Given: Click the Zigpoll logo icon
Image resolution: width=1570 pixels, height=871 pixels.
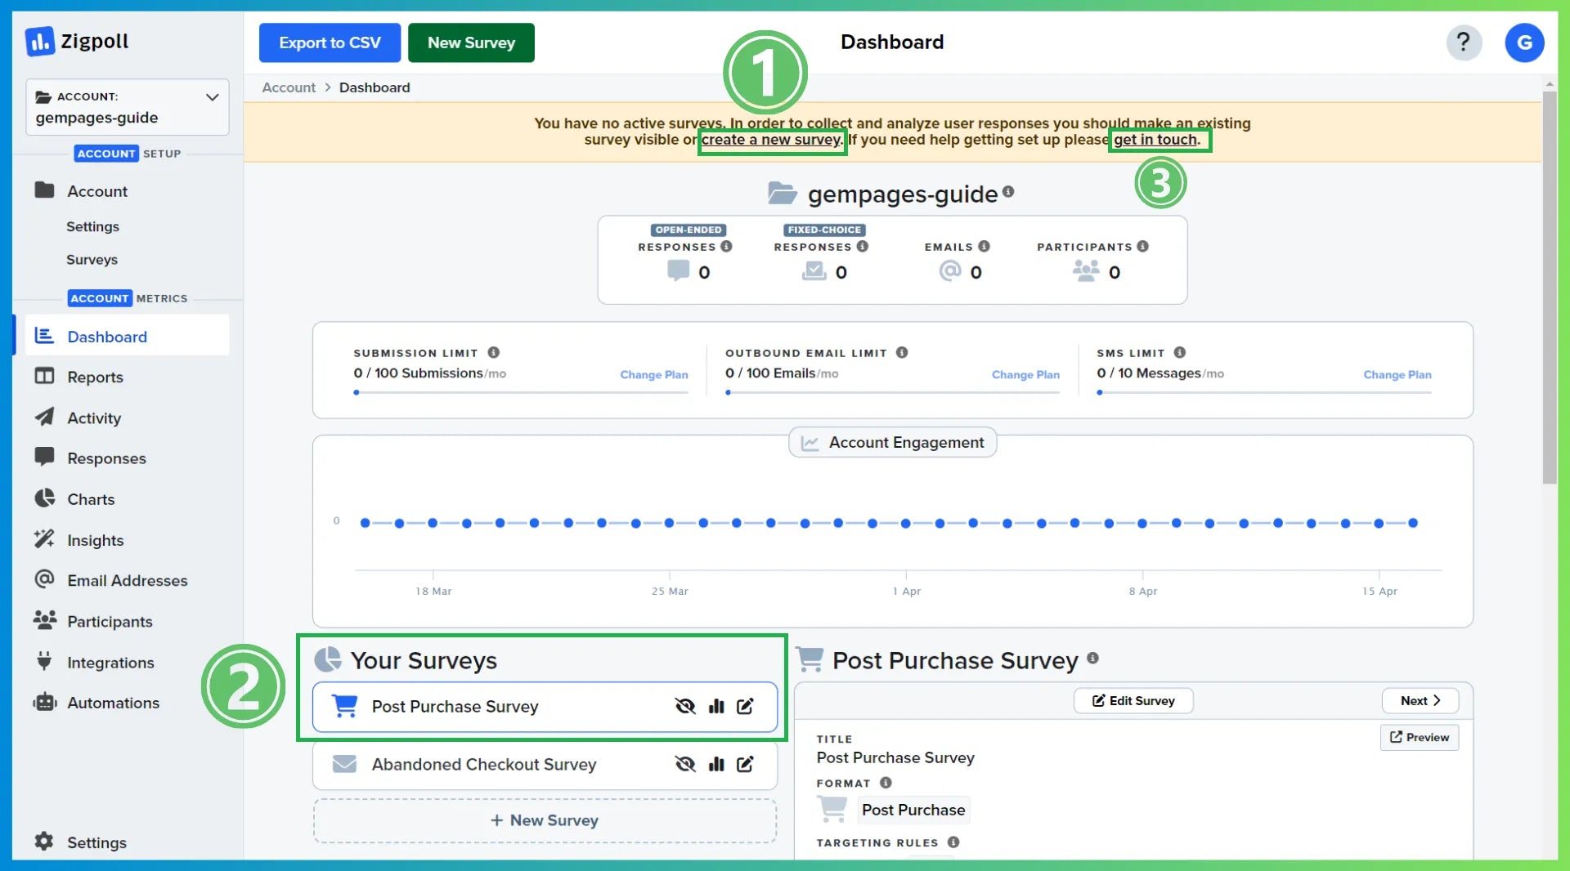Looking at the screenshot, I should pyautogui.click(x=40, y=42).
